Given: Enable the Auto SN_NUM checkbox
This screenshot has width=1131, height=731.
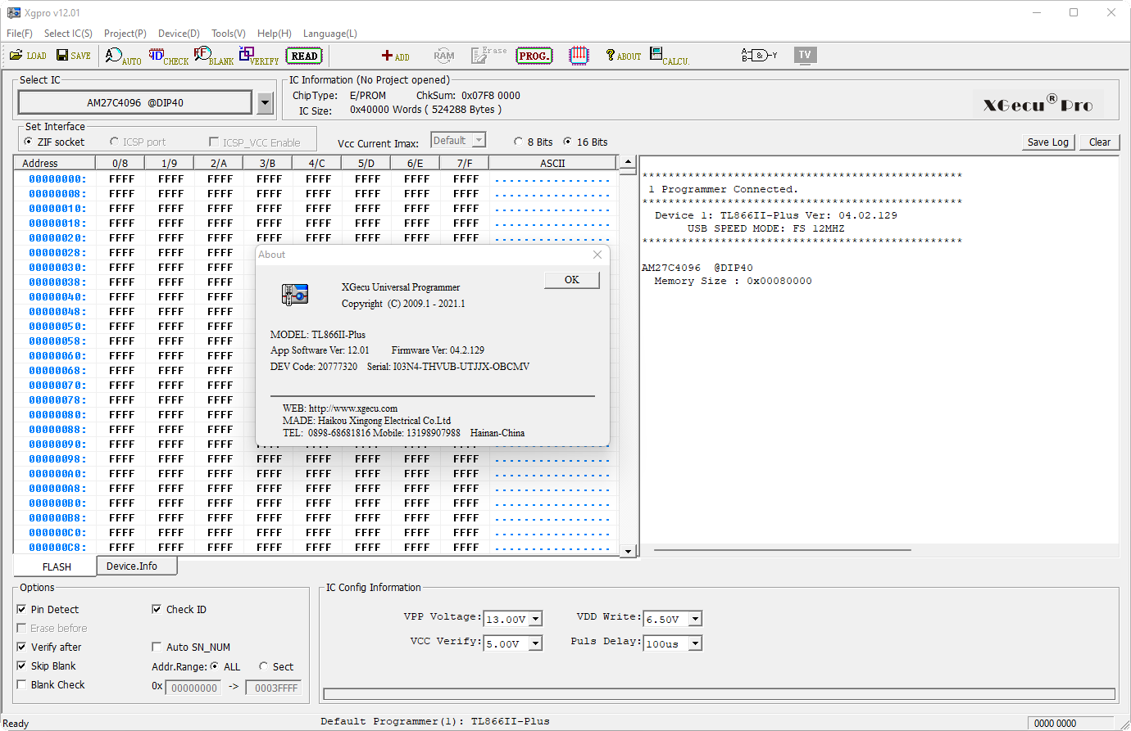Looking at the screenshot, I should (x=157, y=647).
